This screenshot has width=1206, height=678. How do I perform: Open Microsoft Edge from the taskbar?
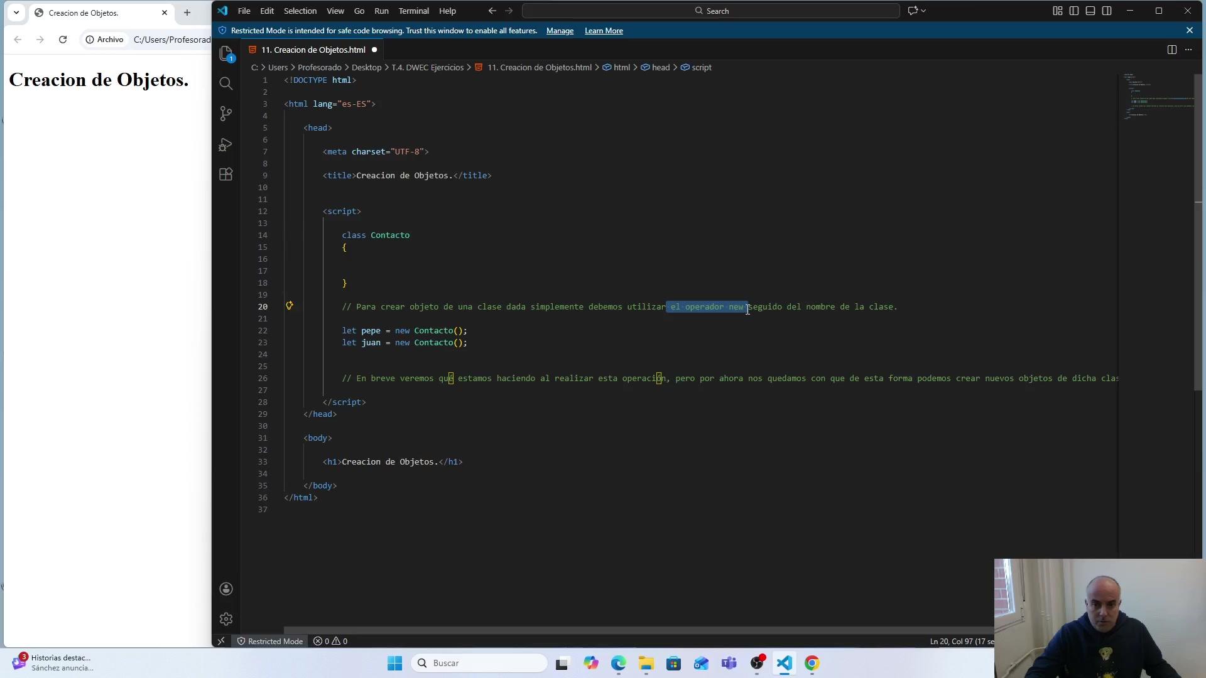tap(619, 663)
